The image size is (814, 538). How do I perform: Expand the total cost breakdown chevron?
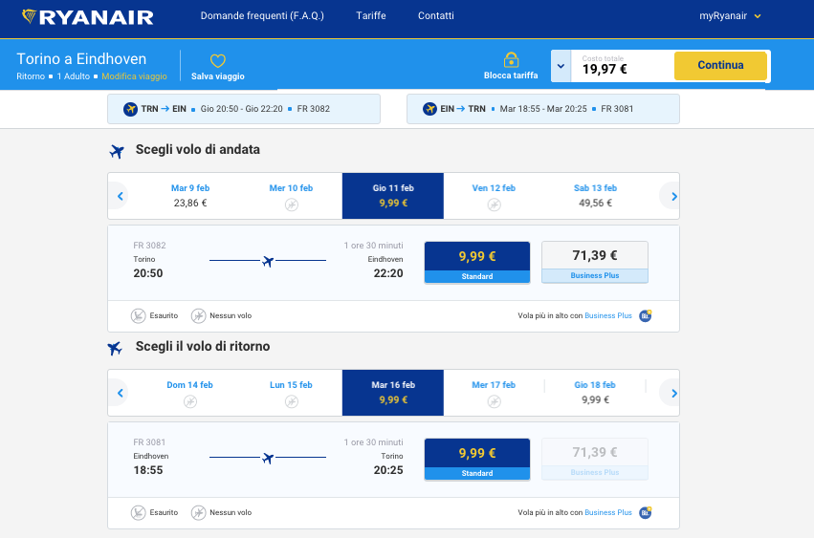pyautogui.click(x=561, y=66)
